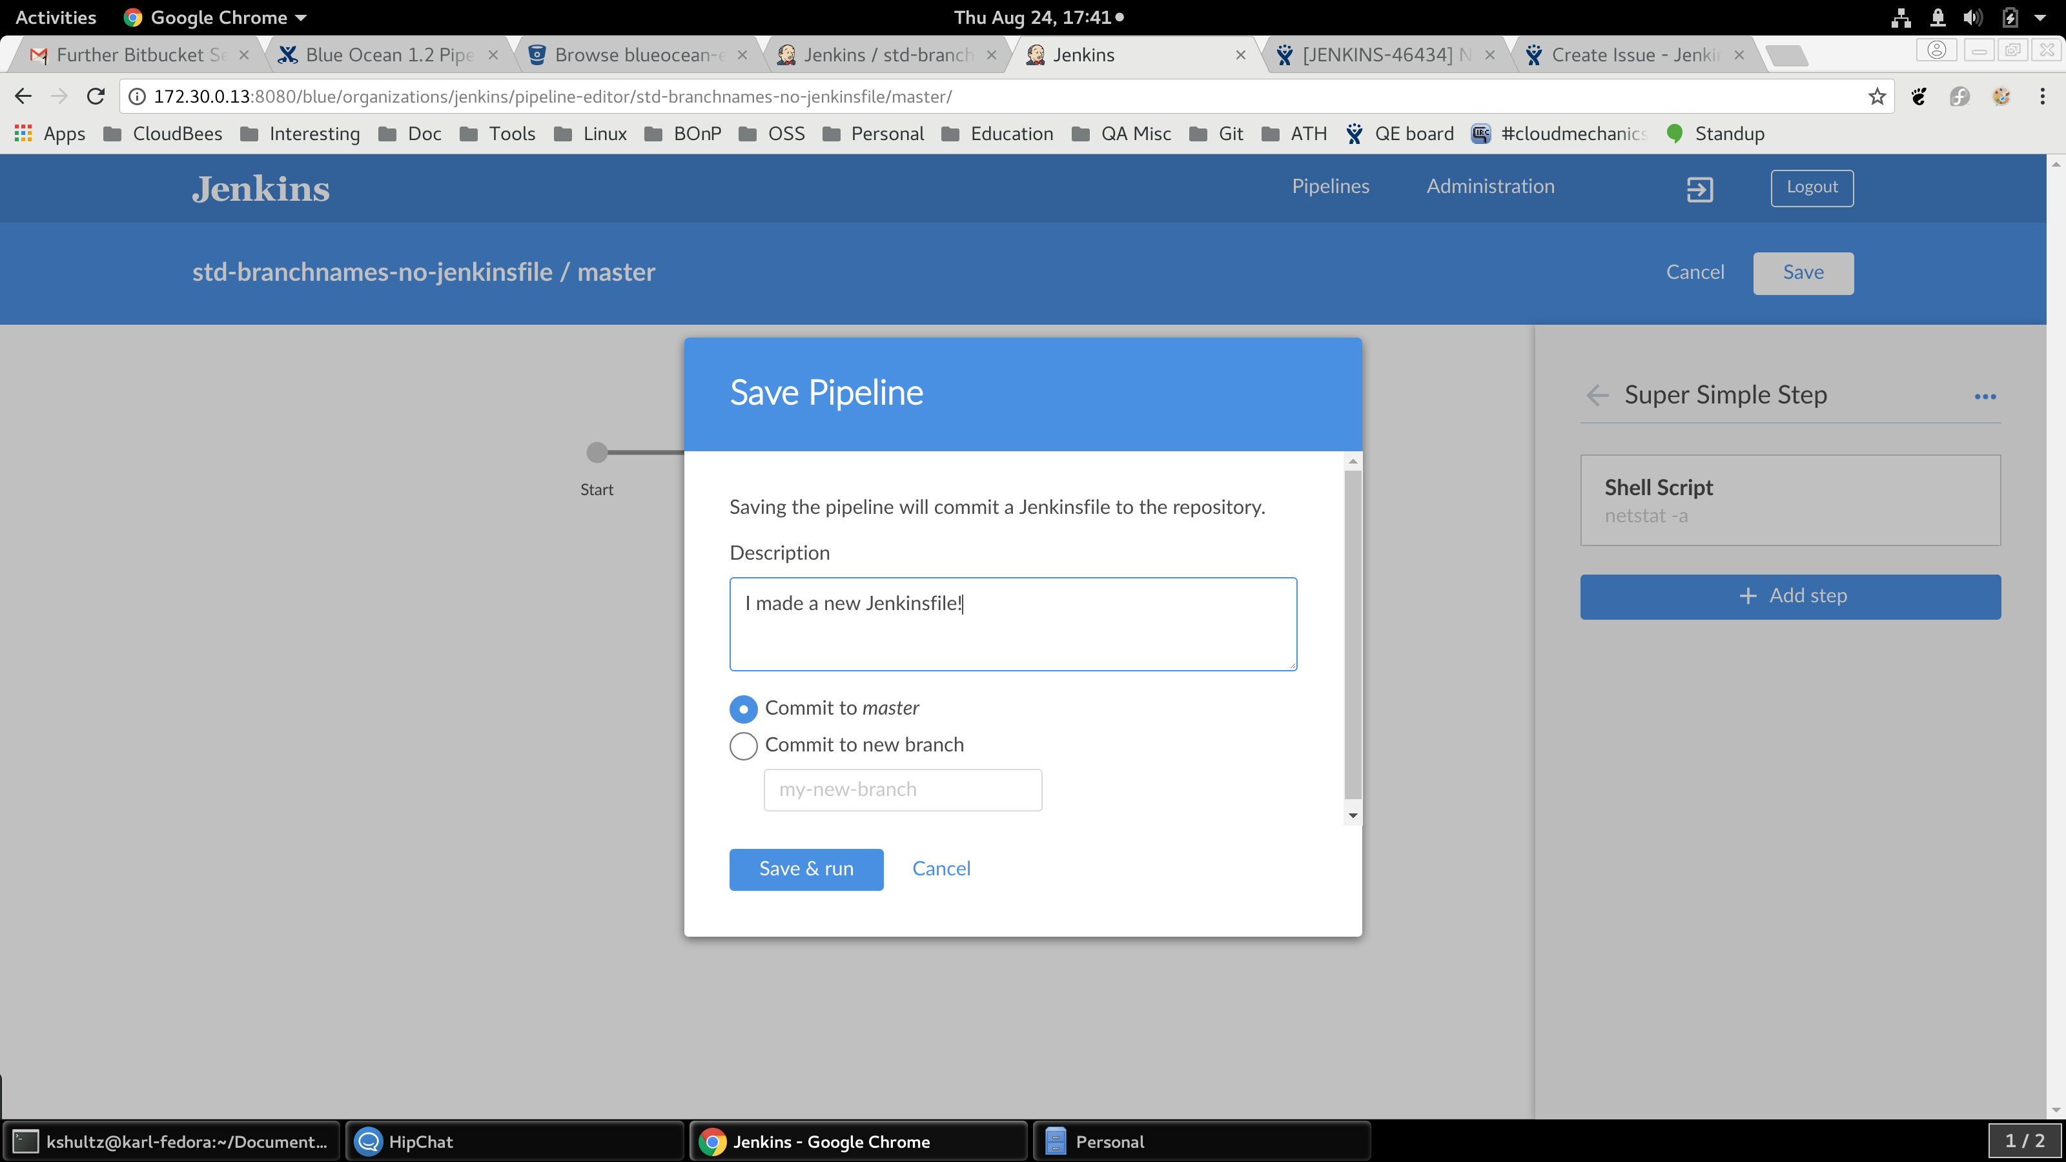Click the Jenkins classic view exit icon
Image resolution: width=2066 pixels, height=1162 pixels.
(x=1699, y=189)
